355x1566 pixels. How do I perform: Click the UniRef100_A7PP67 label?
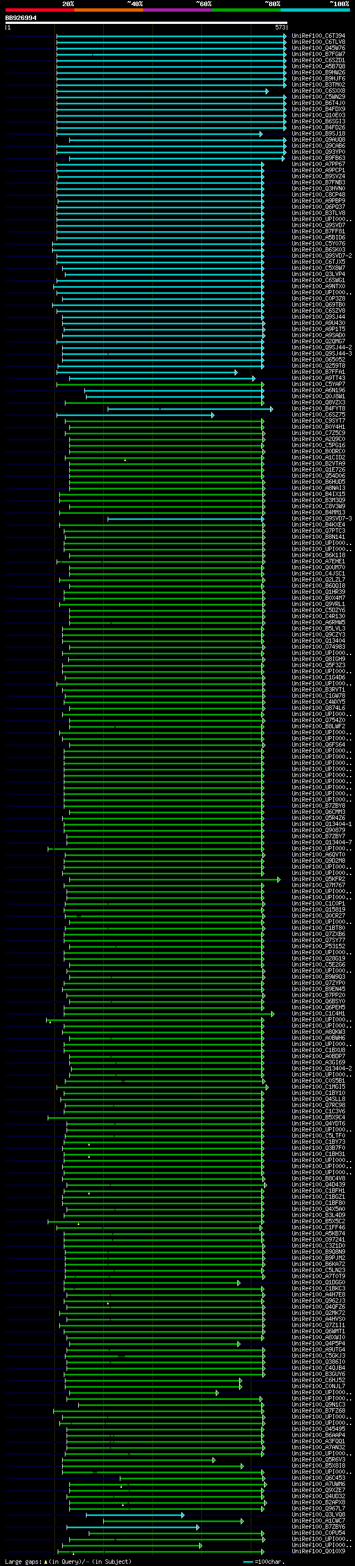[318, 164]
